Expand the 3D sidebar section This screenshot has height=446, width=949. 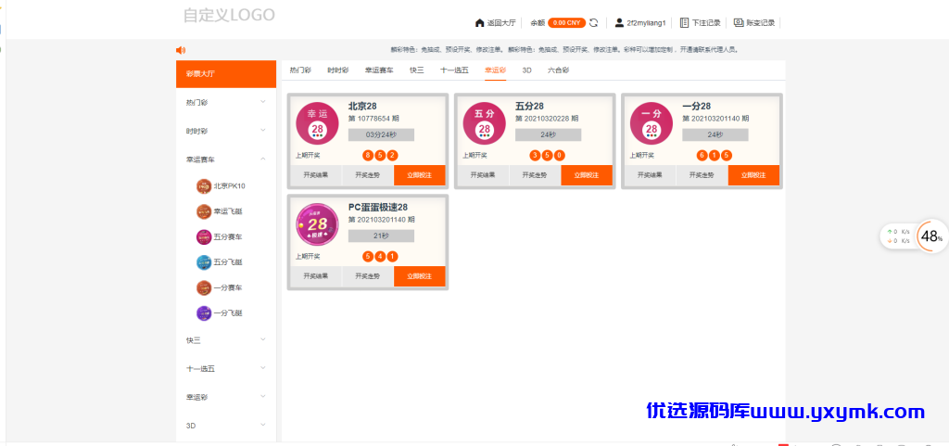[x=226, y=426]
